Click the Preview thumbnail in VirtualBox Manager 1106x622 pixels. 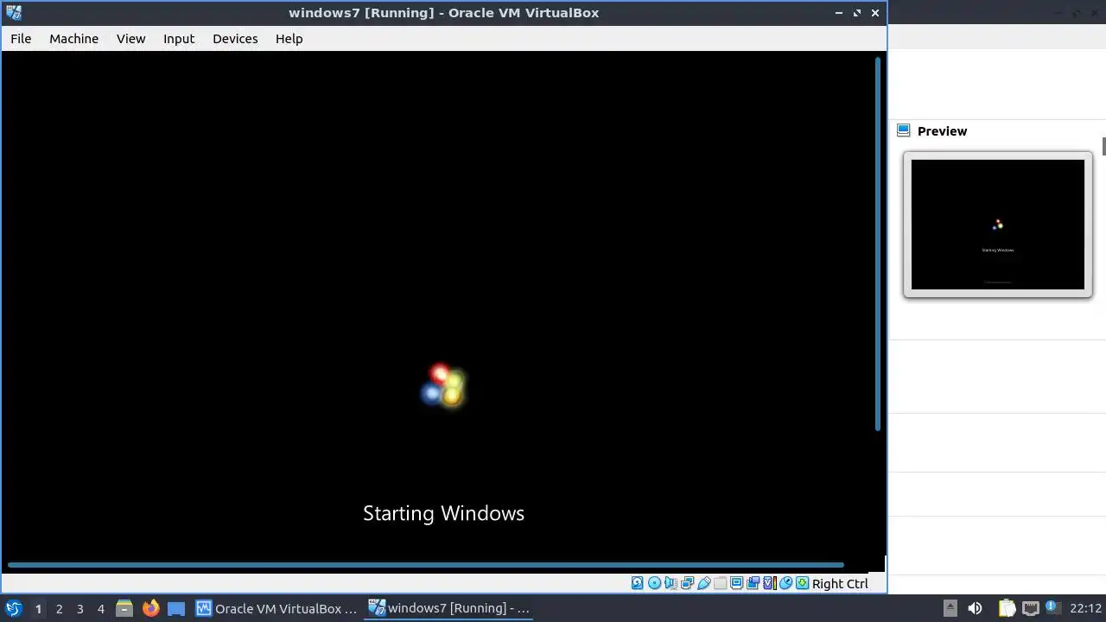click(998, 225)
